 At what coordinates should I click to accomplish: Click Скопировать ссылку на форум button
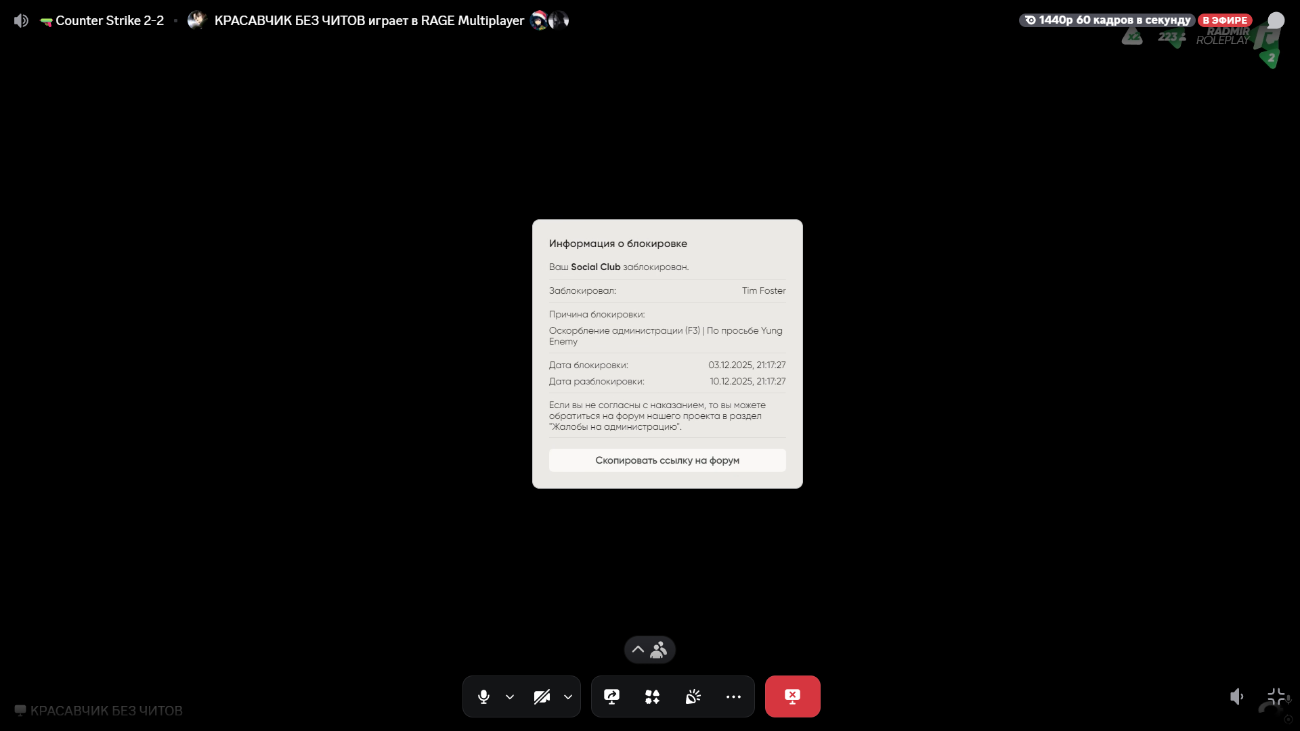point(667,460)
